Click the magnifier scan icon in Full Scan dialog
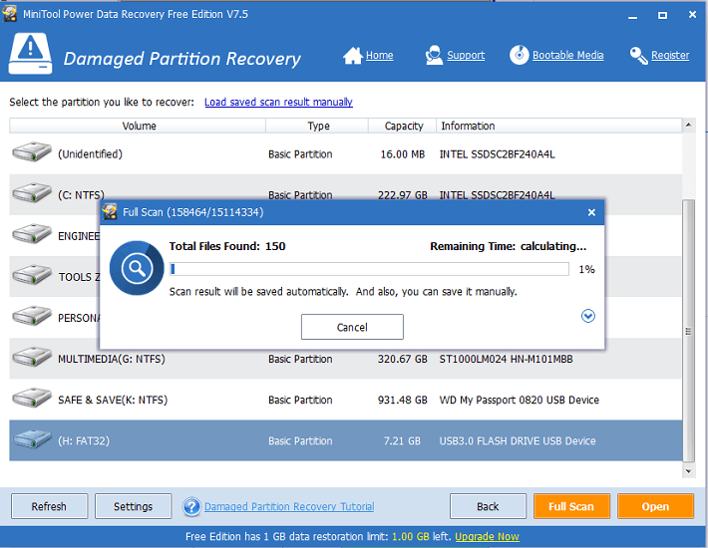This screenshot has height=548, width=708. [x=137, y=268]
